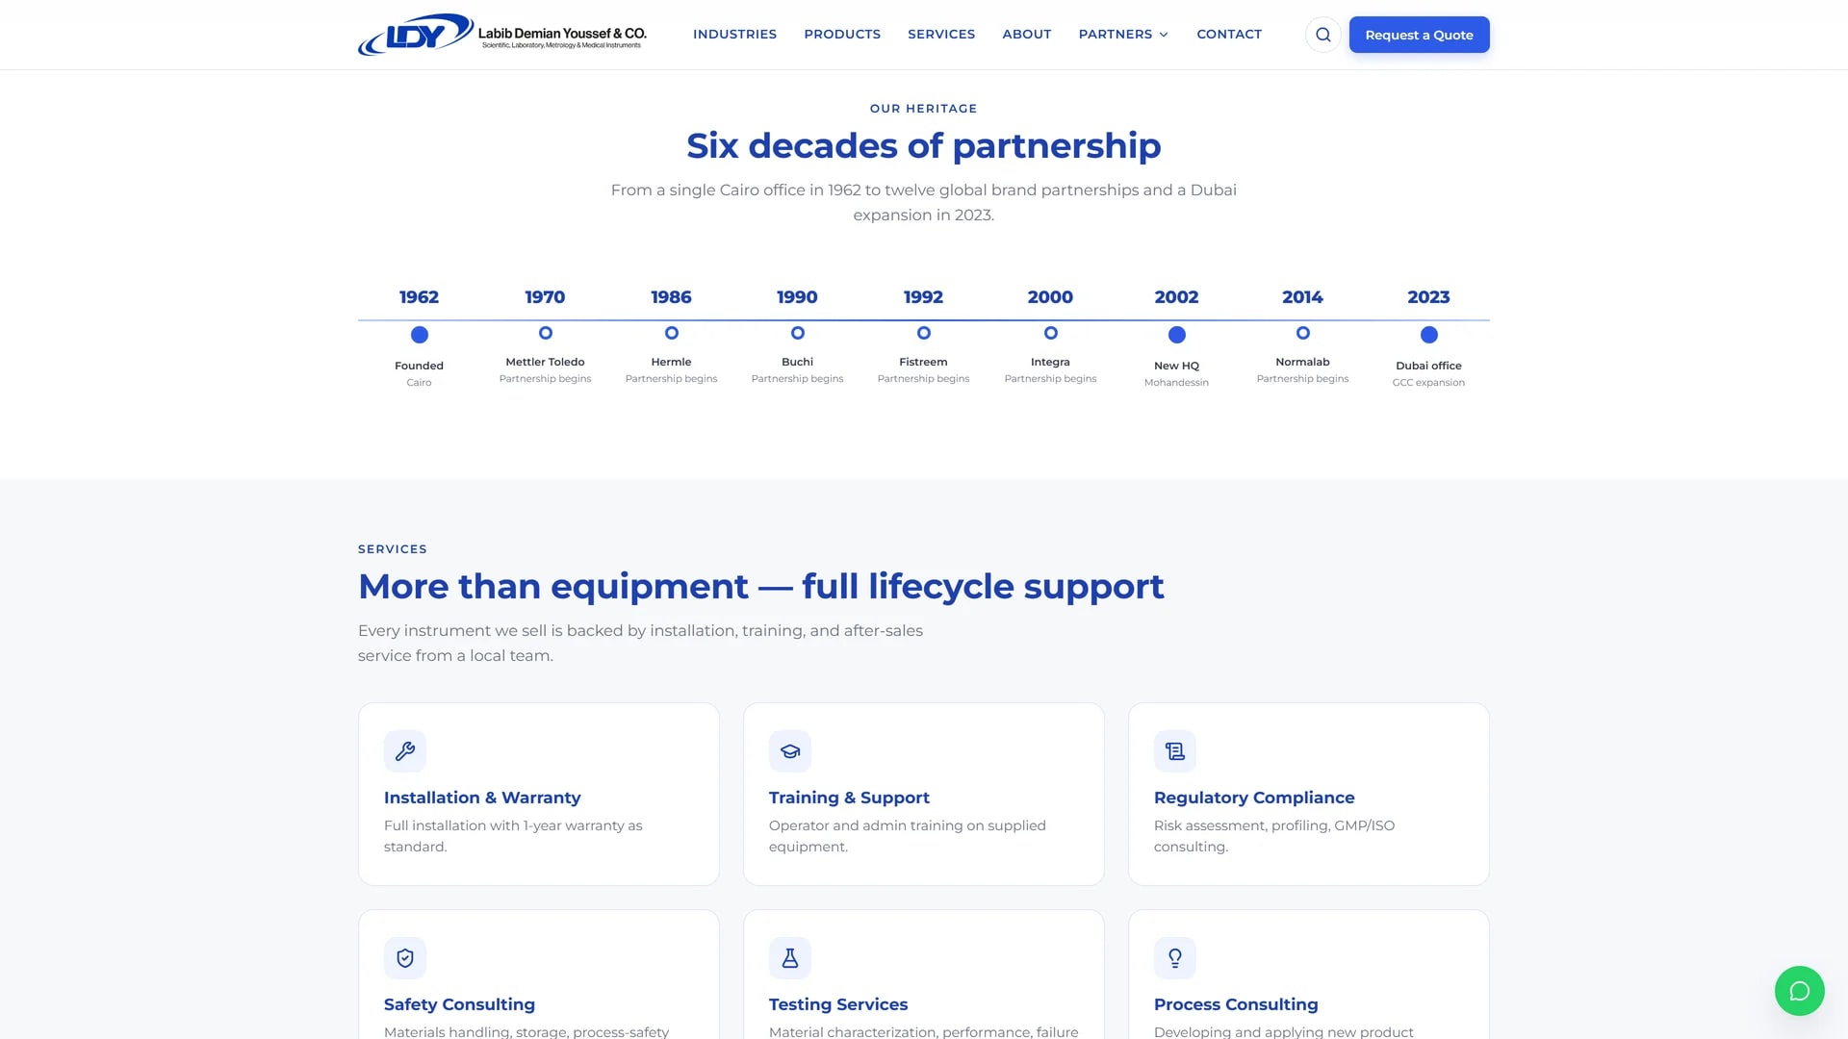Select the 2023 Dubai office timeline dot
Image resolution: width=1848 pixels, height=1039 pixels.
tap(1429, 335)
